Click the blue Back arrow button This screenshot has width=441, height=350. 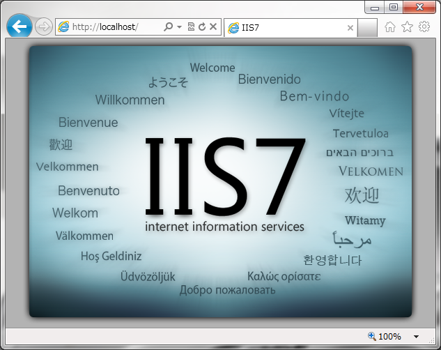point(19,26)
